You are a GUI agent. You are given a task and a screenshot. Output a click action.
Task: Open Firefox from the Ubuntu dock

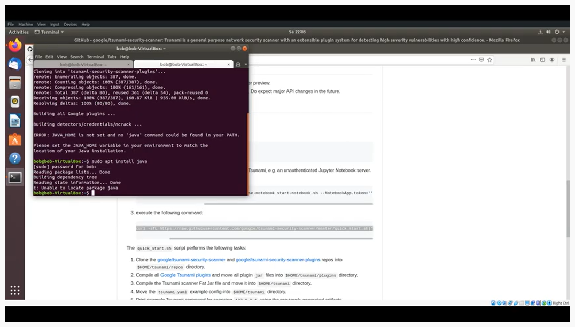15,45
